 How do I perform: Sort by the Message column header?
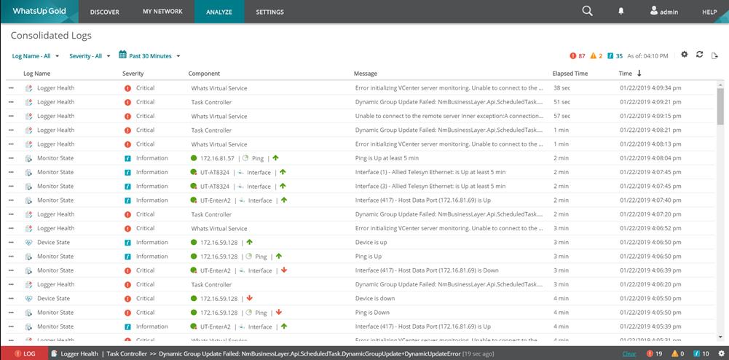coord(366,74)
